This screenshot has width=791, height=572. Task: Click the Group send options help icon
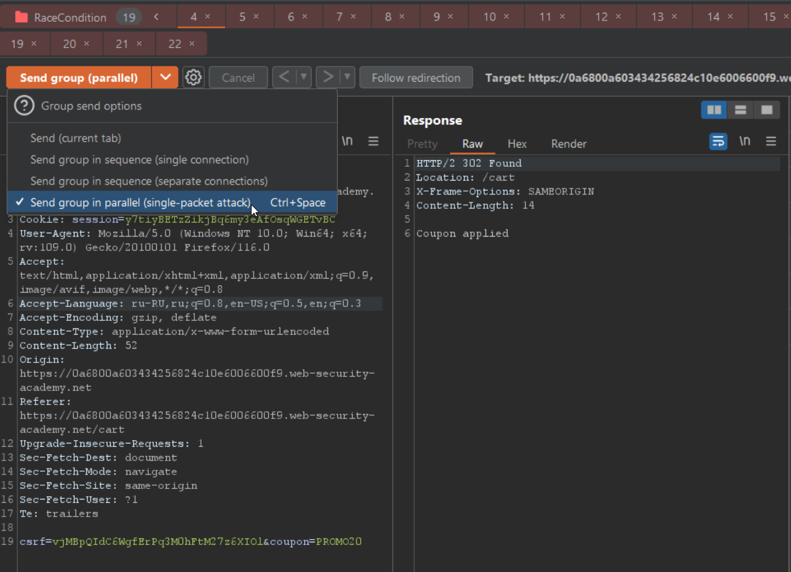click(24, 106)
